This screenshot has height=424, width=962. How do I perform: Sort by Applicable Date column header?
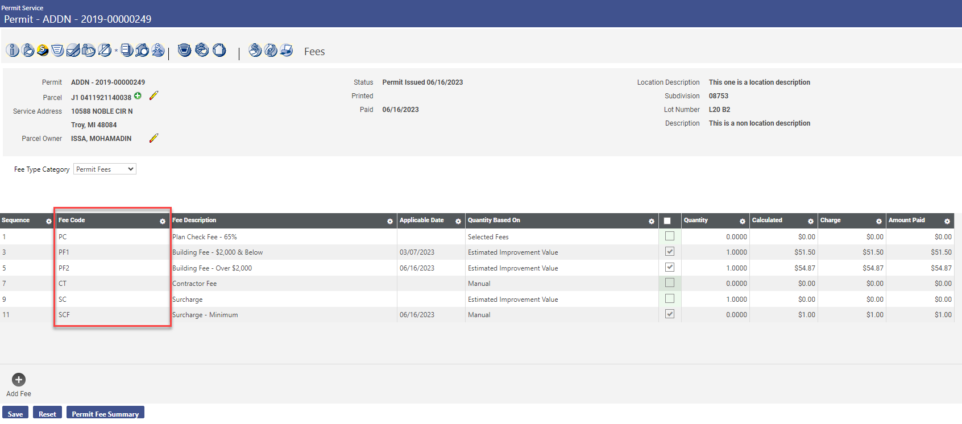[x=422, y=220]
